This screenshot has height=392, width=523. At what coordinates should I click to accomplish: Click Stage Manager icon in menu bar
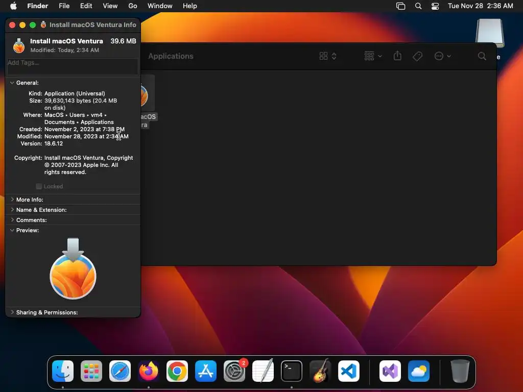click(x=400, y=6)
